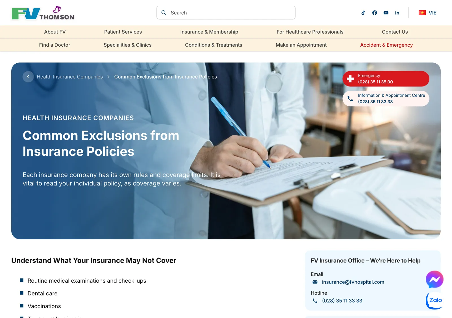Image resolution: width=452 pixels, height=318 pixels.
Task: Click the red Emergency cross icon
Action: point(350,79)
